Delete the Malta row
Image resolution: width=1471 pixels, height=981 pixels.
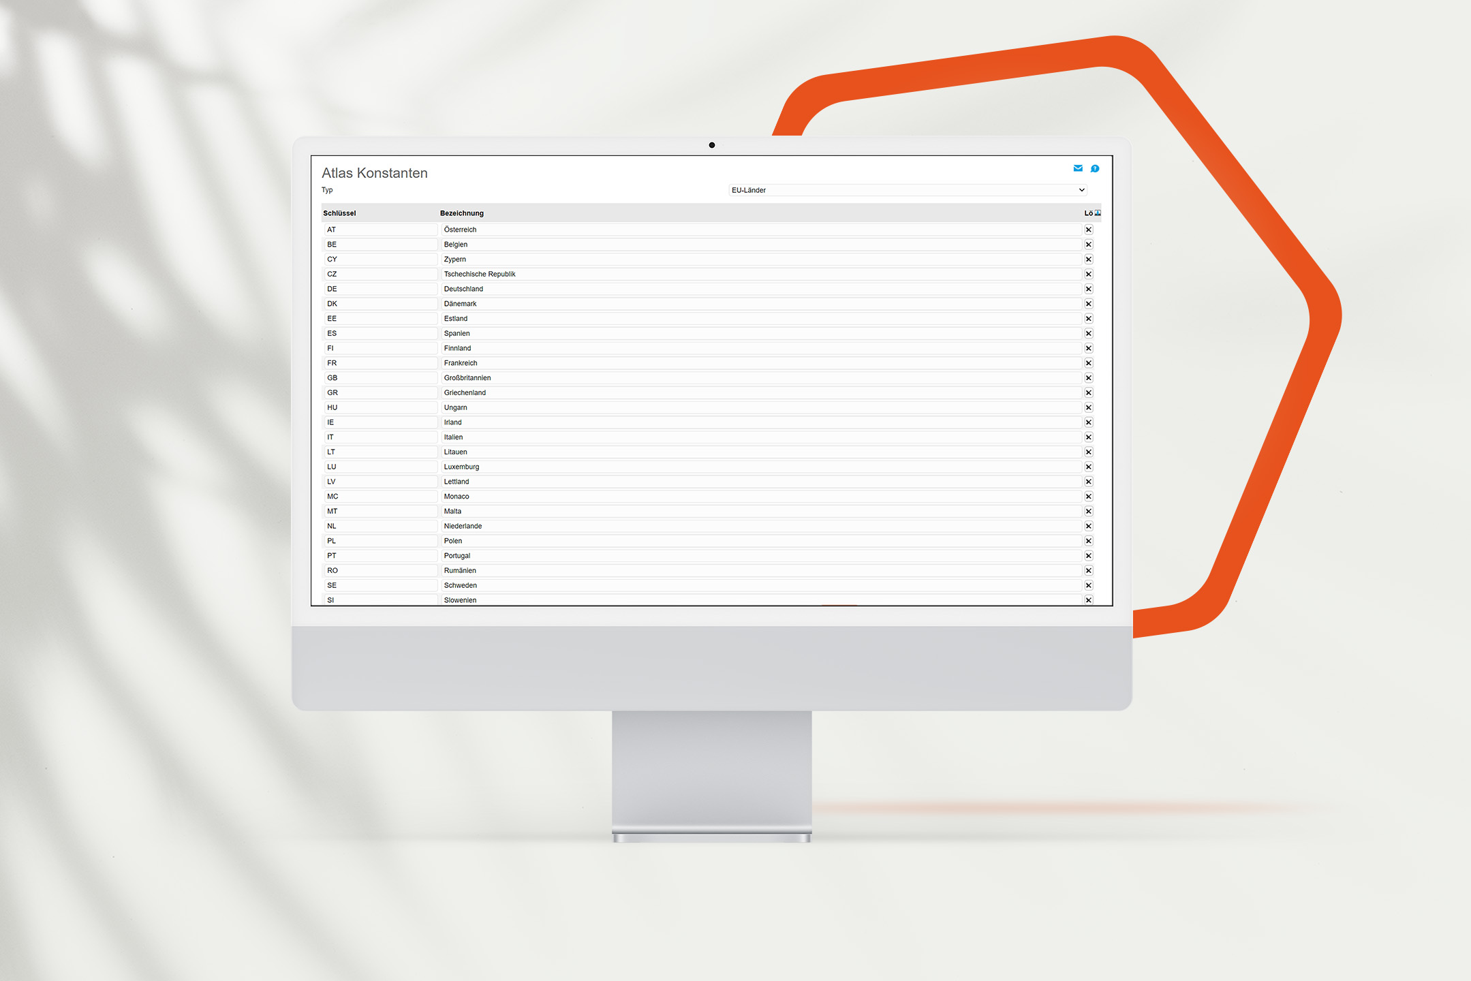coord(1089,511)
